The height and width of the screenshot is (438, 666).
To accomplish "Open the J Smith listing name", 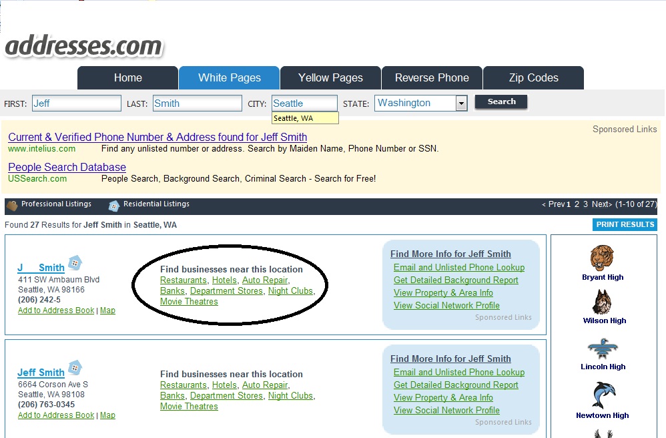I will [41, 268].
